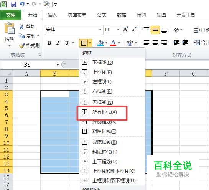Choose 所有框线(A) all borders option
The width and height of the screenshot is (209, 190).
coord(112,112)
